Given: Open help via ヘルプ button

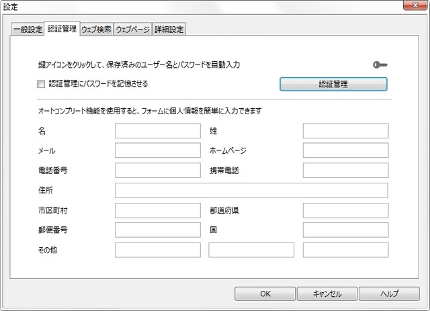Looking at the screenshot, I should 390,294.
